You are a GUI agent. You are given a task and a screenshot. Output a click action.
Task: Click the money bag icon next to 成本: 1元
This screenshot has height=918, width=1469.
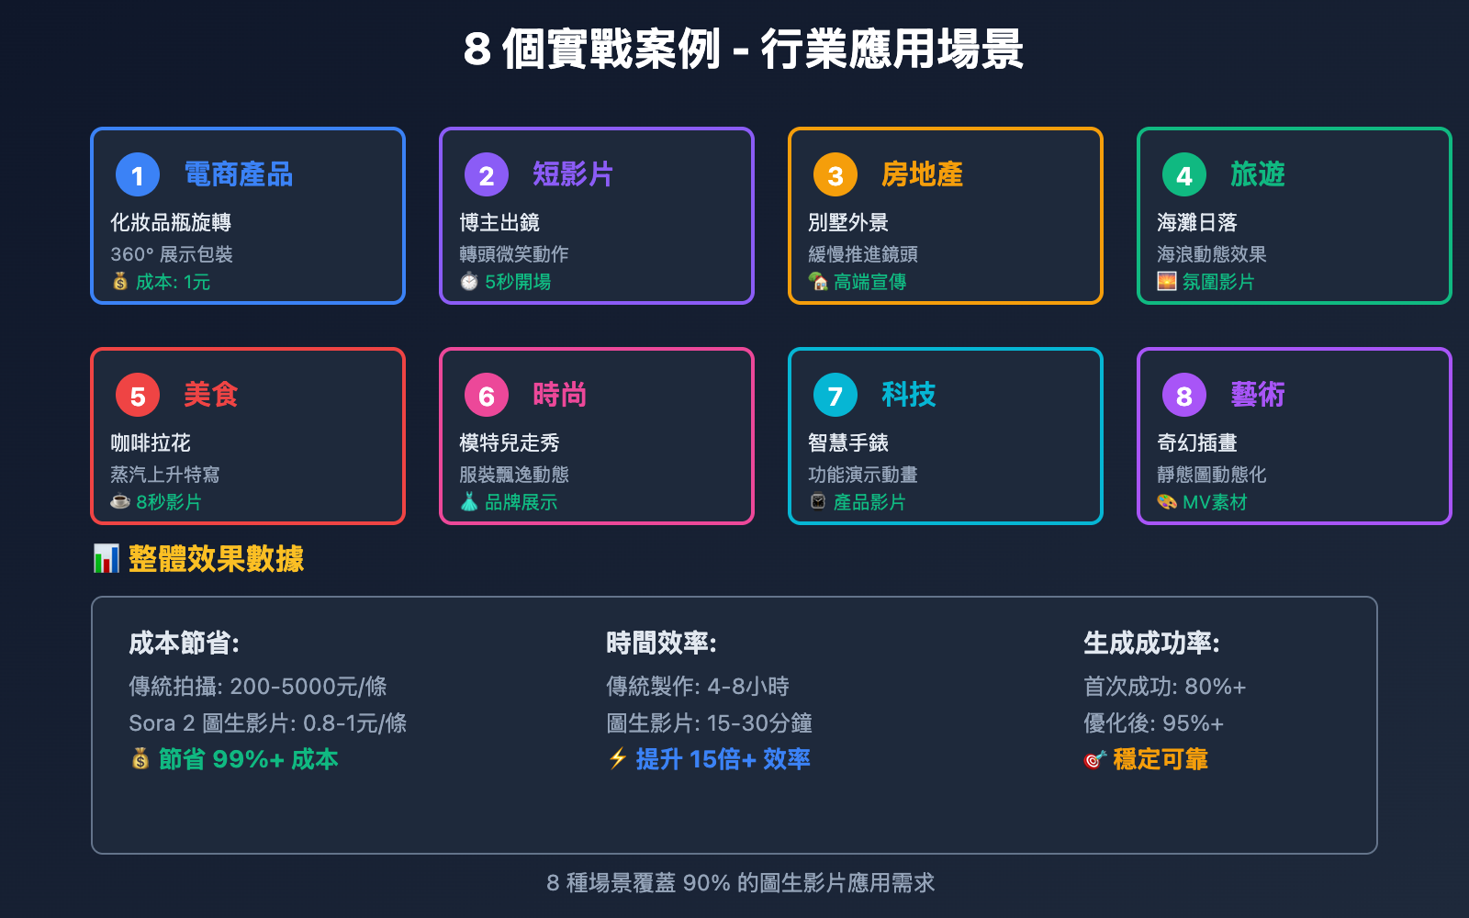point(120,282)
